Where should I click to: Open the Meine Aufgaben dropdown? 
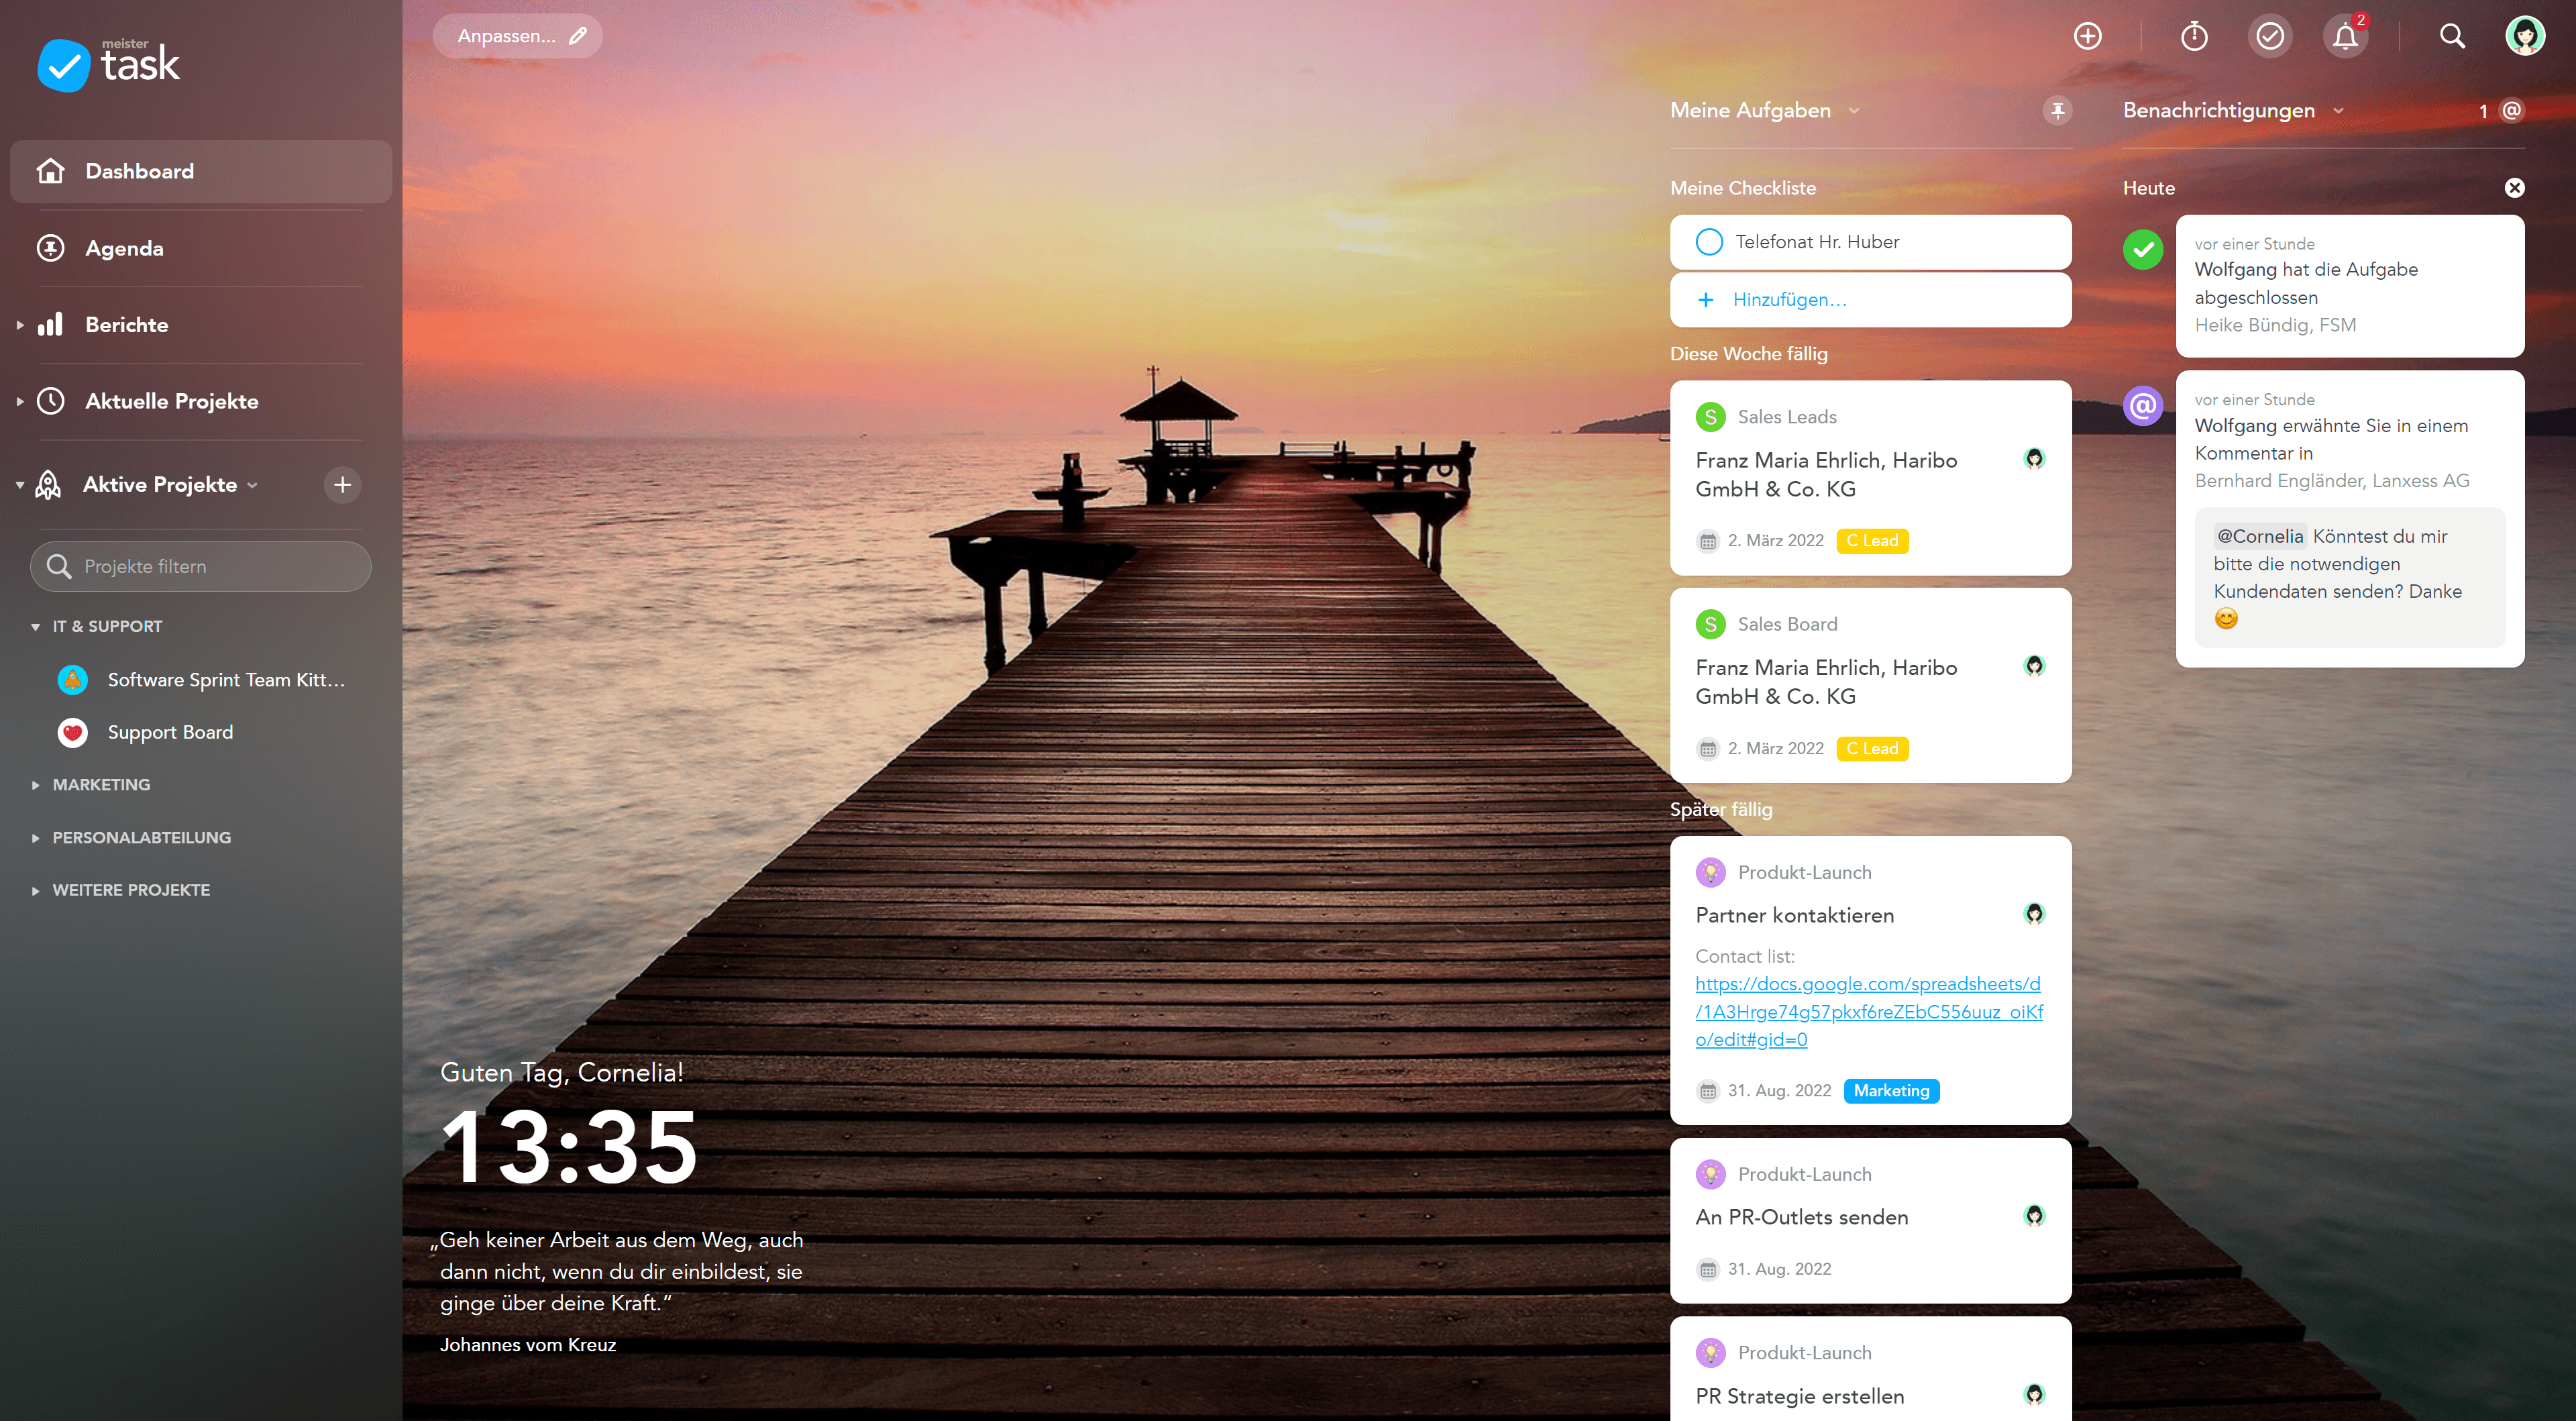1853,111
